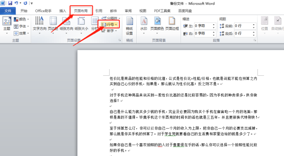
Task: Click the right indent icon beside 右
Action: point(186,34)
